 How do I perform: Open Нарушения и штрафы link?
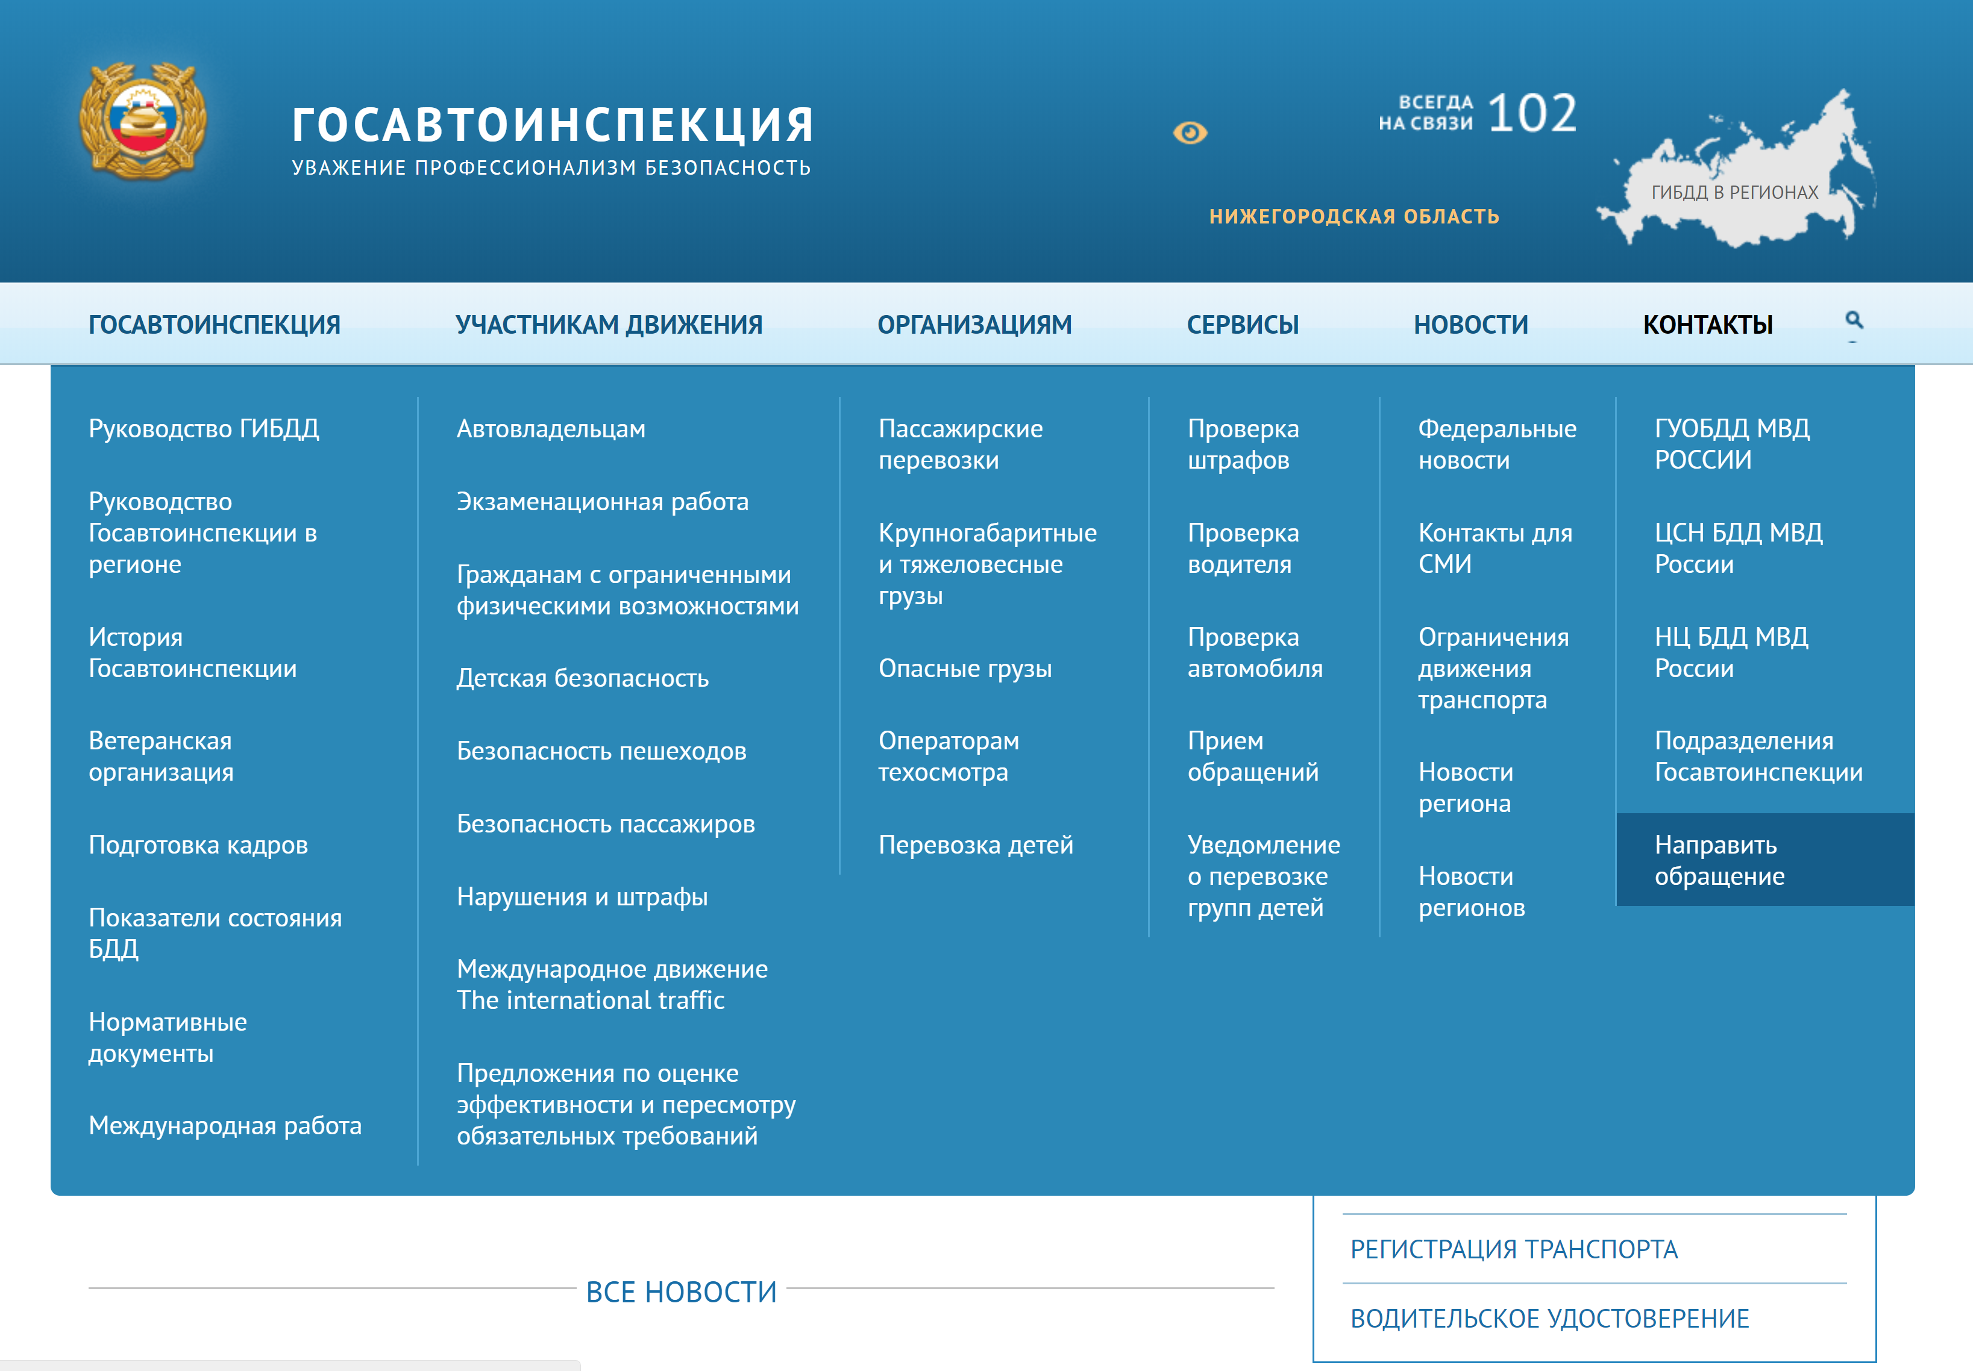click(582, 897)
